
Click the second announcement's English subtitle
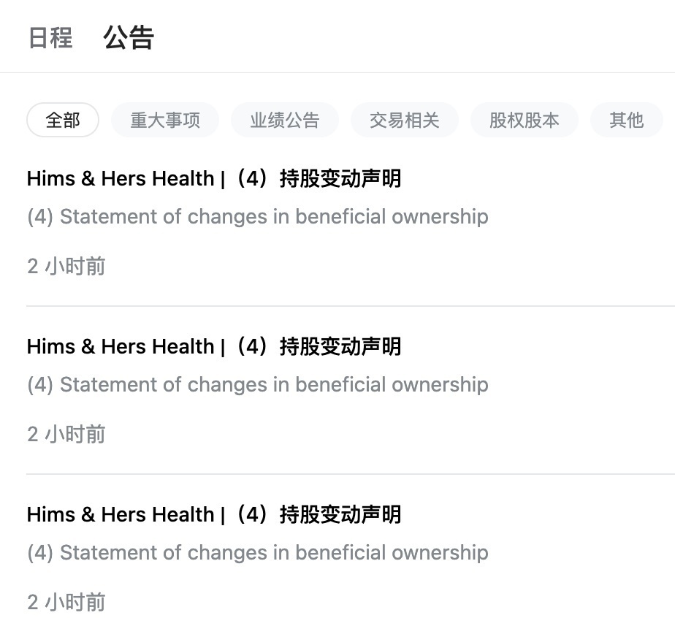[x=258, y=384]
